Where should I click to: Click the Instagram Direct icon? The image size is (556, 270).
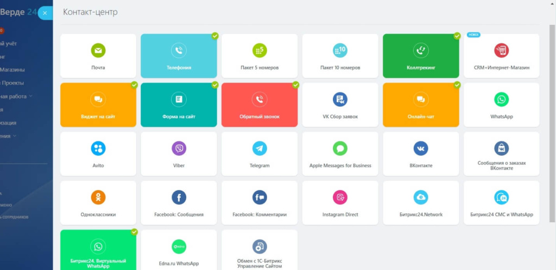[340, 197]
